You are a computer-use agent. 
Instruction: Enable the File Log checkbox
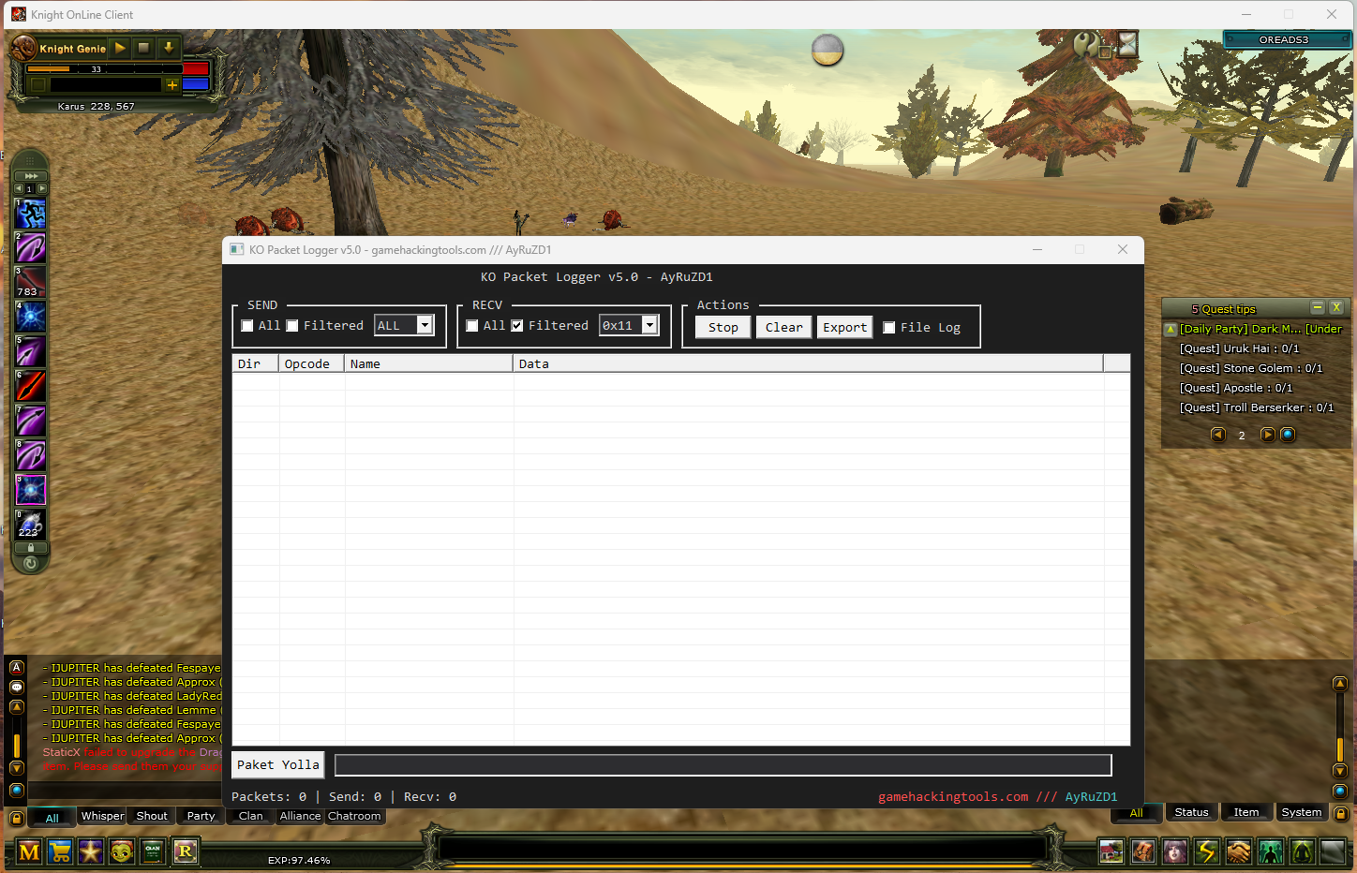coord(889,328)
